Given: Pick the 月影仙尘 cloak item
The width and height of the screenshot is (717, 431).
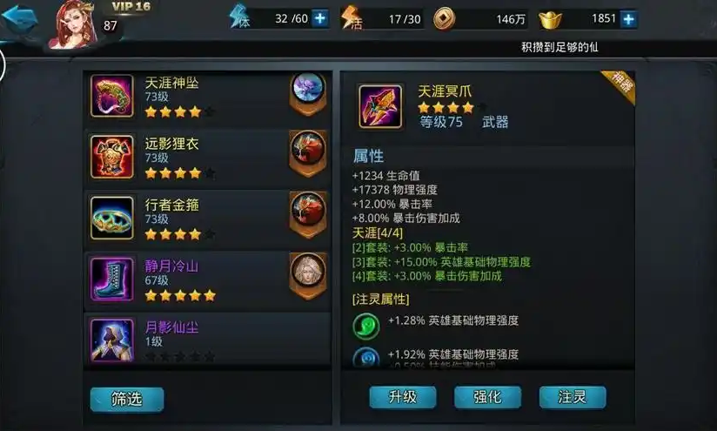Looking at the screenshot, I should click(207, 340).
